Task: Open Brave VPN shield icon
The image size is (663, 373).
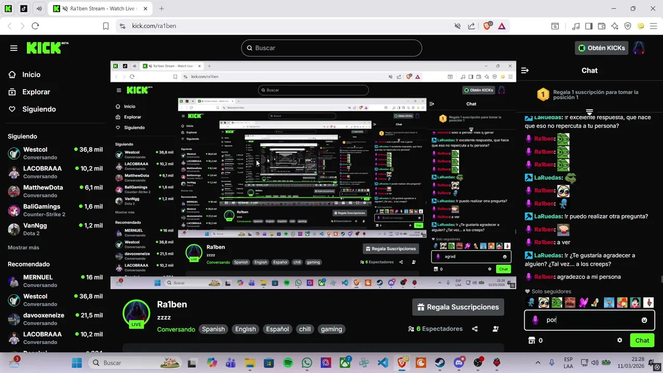Action: point(628,26)
